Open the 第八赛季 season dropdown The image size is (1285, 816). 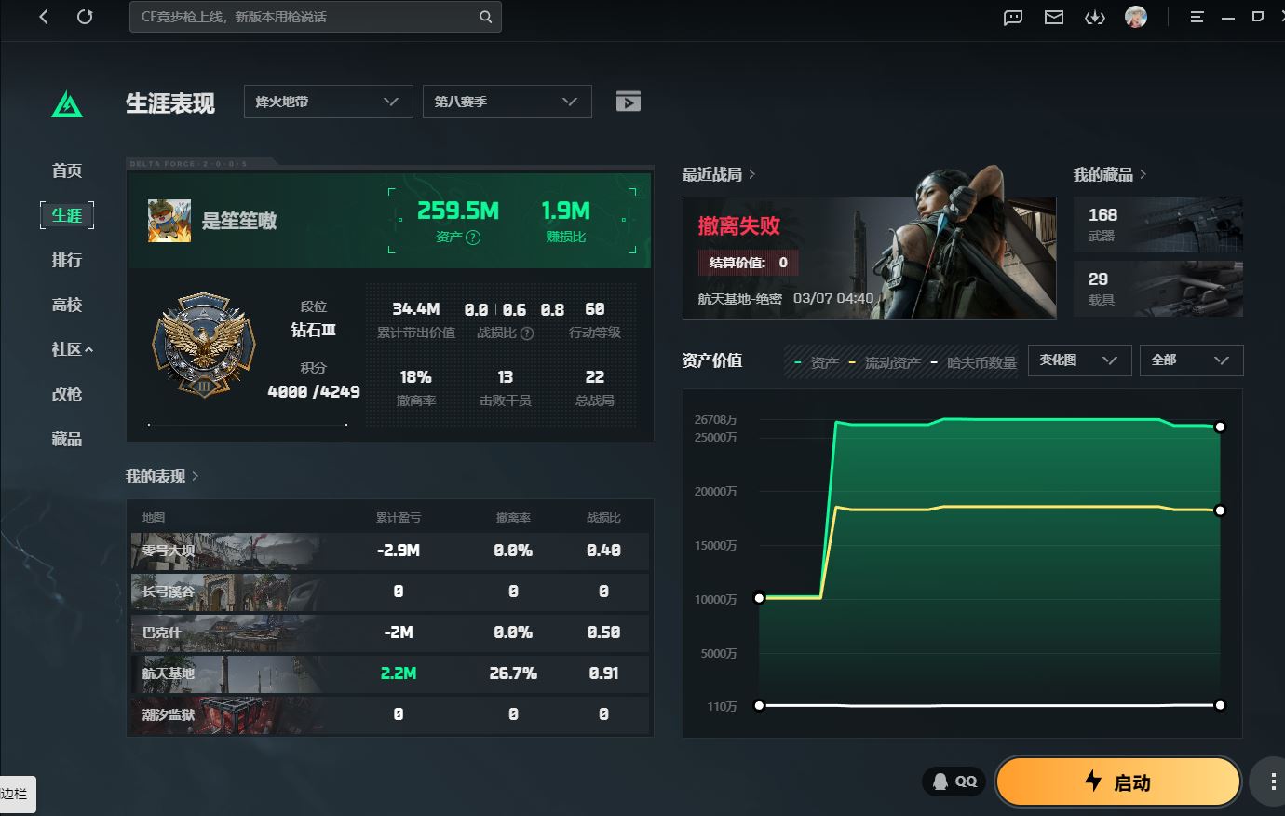507,102
